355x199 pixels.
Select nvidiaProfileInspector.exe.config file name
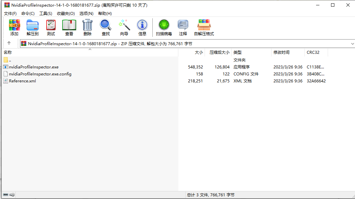pyautogui.click(x=40, y=74)
